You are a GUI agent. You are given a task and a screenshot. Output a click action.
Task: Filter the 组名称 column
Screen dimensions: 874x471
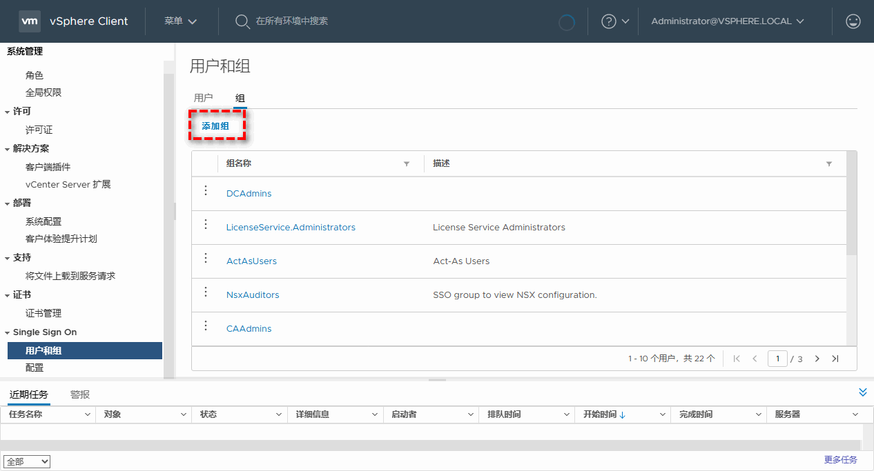tap(407, 164)
